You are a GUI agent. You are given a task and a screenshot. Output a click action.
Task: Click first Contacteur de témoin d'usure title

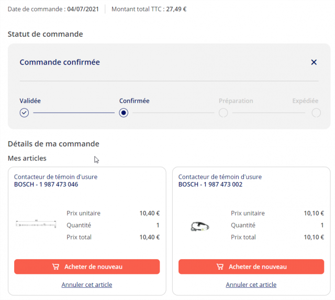55,177
